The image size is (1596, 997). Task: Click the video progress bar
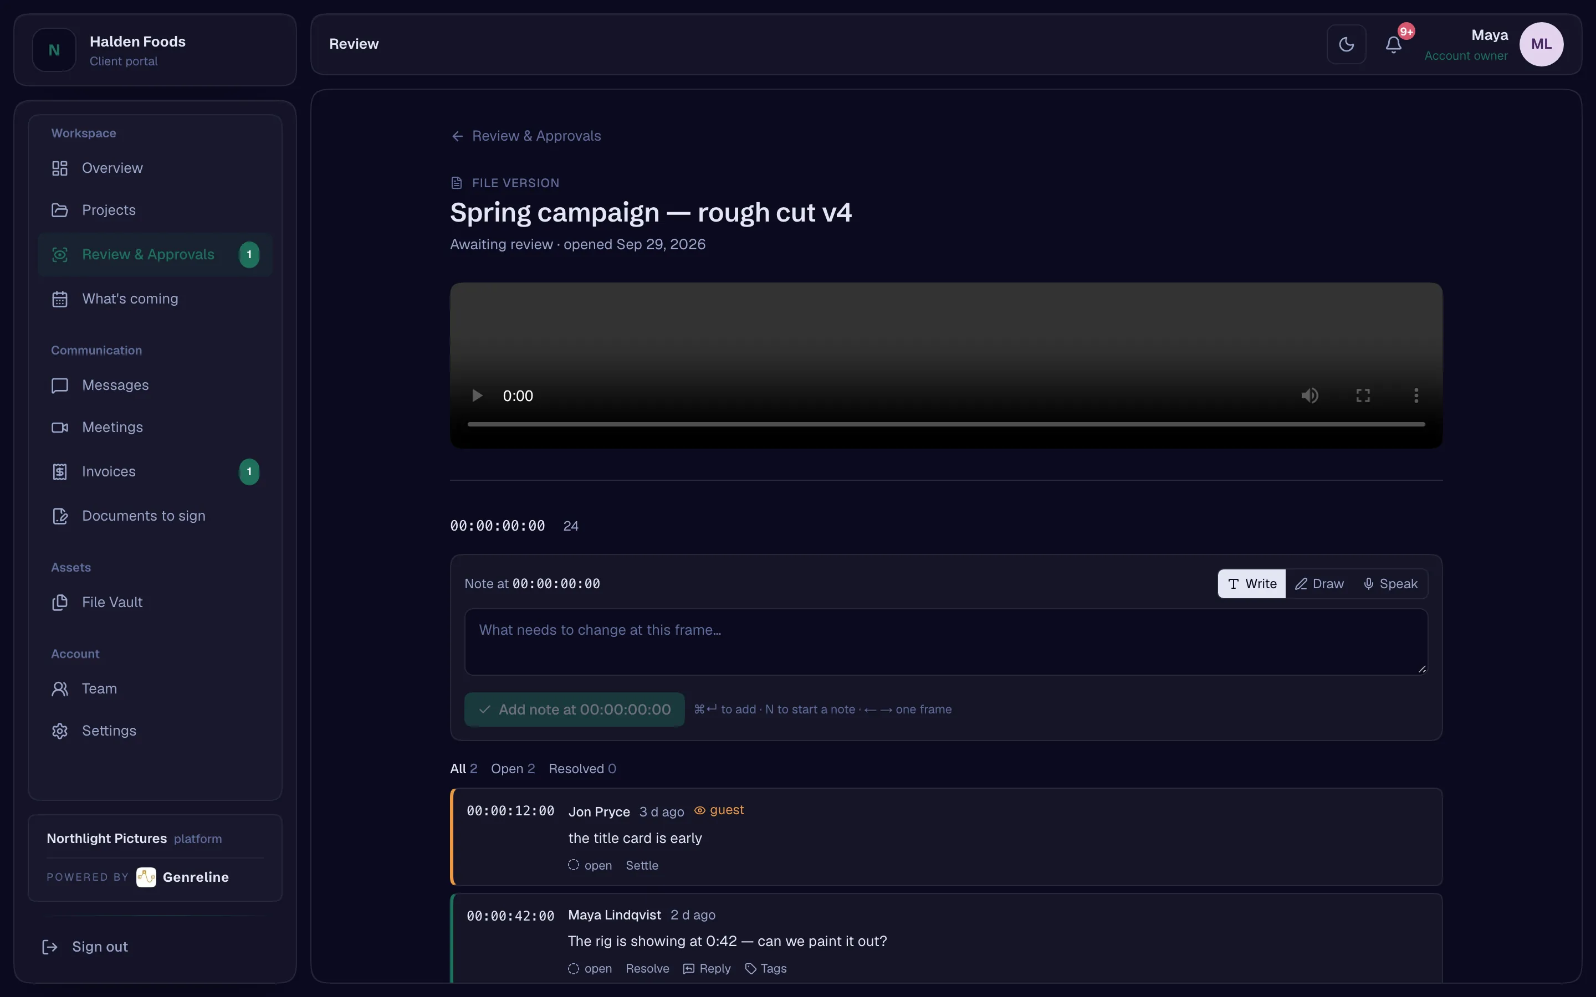pos(946,425)
